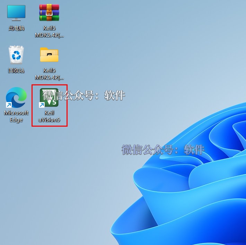Select the Microsoft Edge shortcut icon

coord(16,98)
